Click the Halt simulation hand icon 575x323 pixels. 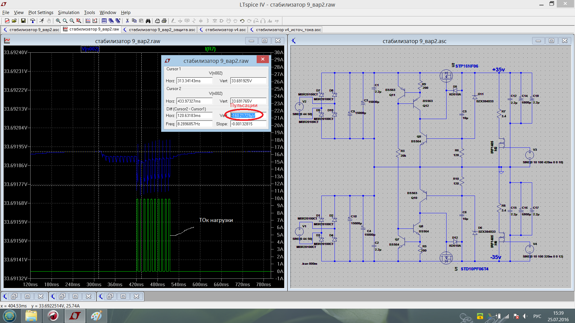pos(49,21)
